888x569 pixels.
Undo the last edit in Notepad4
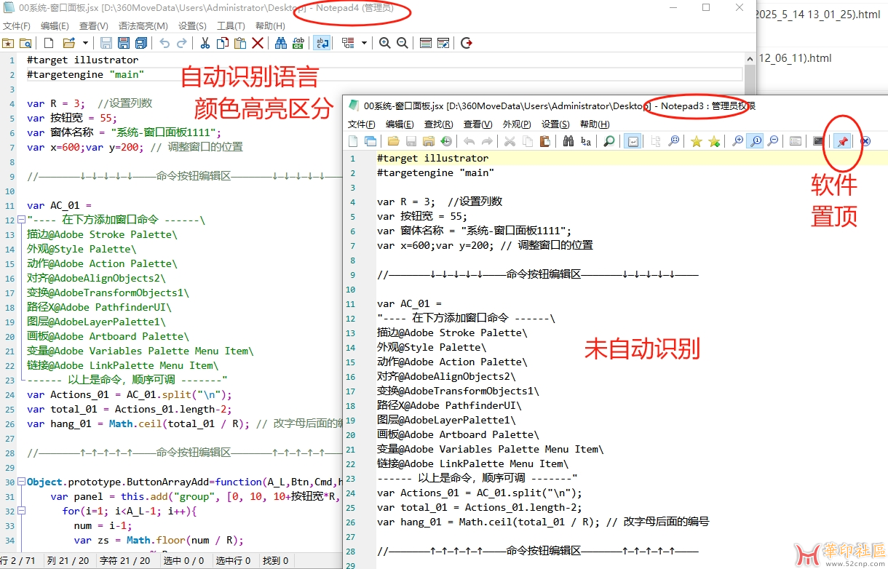(164, 43)
